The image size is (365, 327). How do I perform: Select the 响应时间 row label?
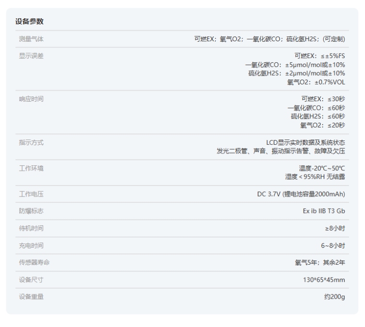pyautogui.click(x=31, y=99)
